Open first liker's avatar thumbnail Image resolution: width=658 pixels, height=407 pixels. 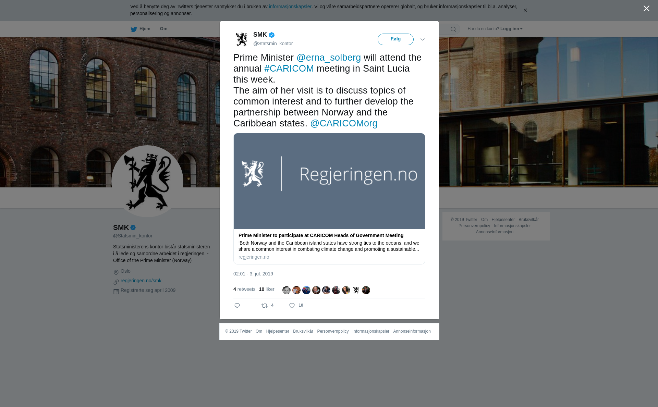[x=287, y=290]
